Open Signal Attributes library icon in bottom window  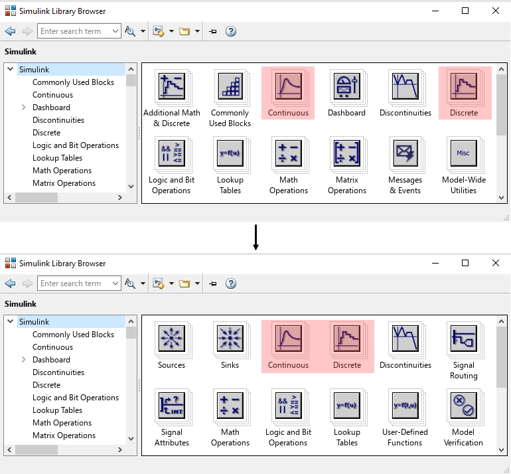pos(172,406)
